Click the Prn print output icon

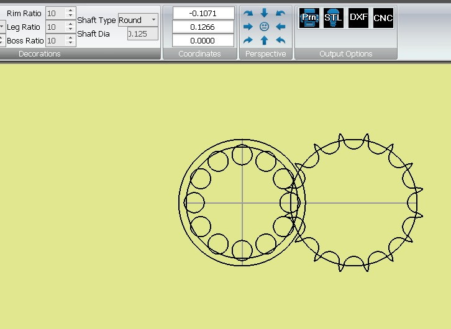click(309, 18)
